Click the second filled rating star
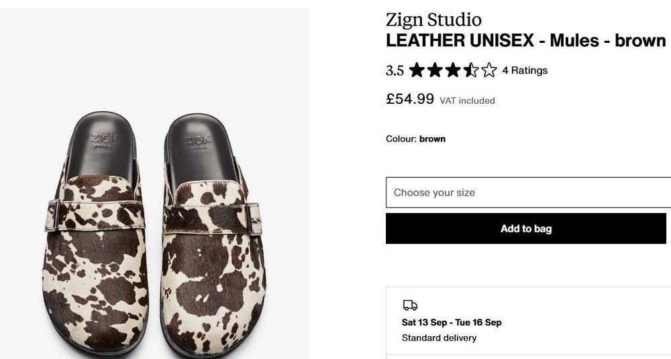671x359 pixels. tap(435, 70)
